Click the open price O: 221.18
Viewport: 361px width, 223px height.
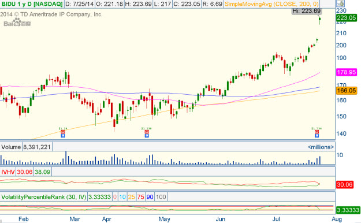click(109, 4)
